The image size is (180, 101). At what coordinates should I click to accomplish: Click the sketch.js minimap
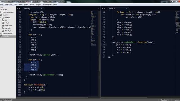coord(94,29)
